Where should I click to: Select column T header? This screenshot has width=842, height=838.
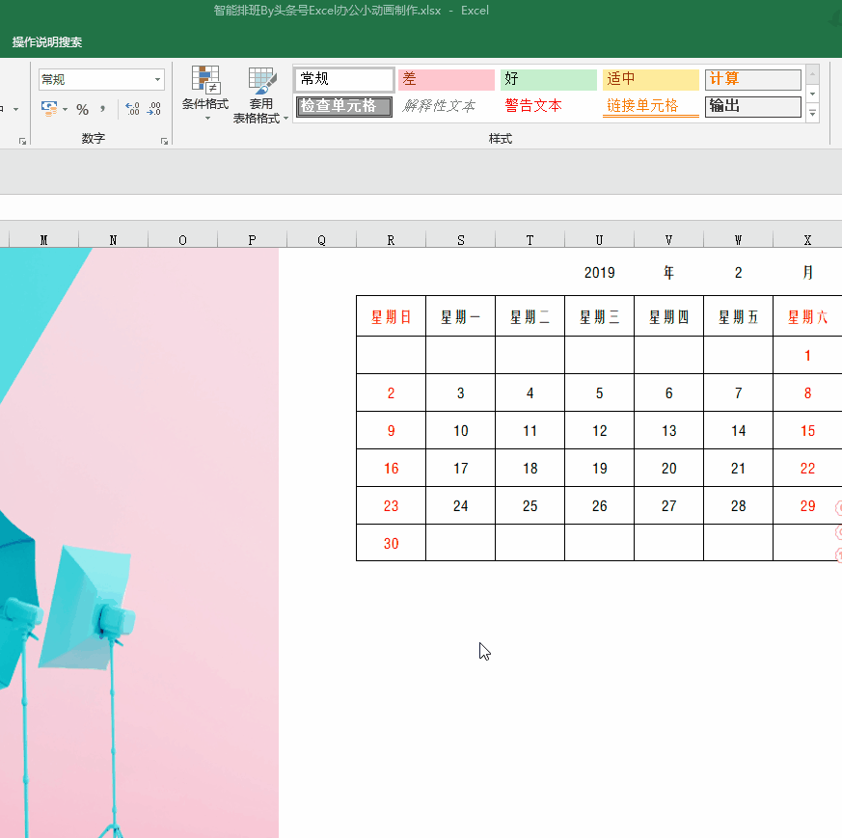530,240
